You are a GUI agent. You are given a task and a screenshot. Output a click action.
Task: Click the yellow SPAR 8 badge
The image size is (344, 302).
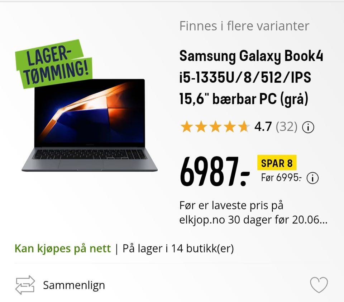[x=277, y=163]
